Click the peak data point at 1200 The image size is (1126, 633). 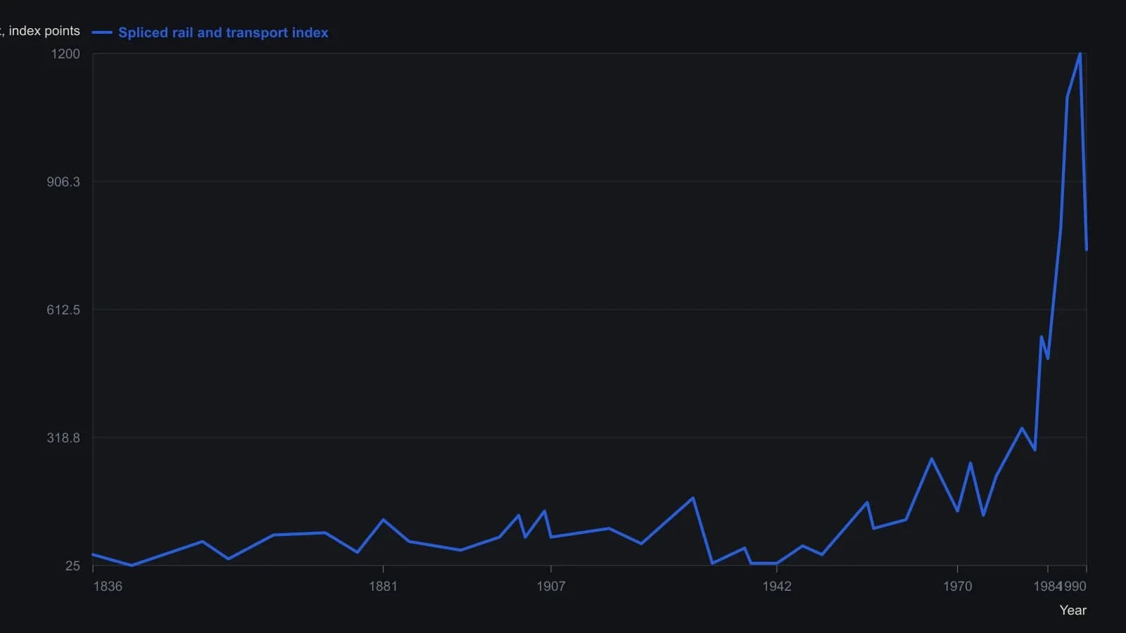pyautogui.click(x=1080, y=53)
